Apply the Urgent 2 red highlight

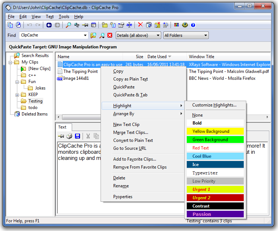pyautogui.click(x=215, y=198)
